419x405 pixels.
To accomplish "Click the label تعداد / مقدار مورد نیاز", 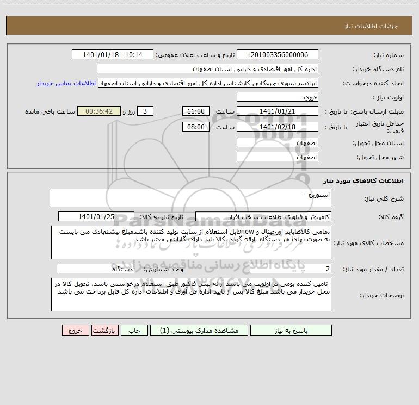I will pos(373,269).
